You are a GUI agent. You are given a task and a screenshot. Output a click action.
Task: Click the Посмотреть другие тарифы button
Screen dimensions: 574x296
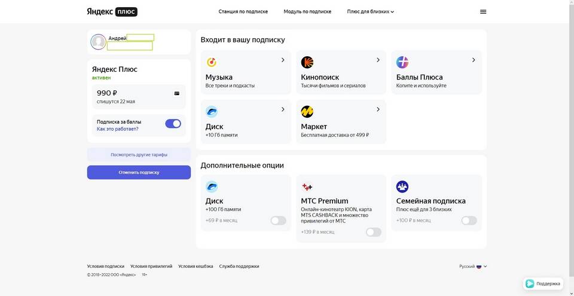(139, 155)
